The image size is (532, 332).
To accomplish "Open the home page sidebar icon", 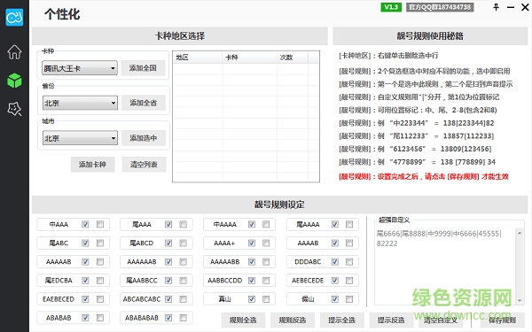I will [x=14, y=52].
